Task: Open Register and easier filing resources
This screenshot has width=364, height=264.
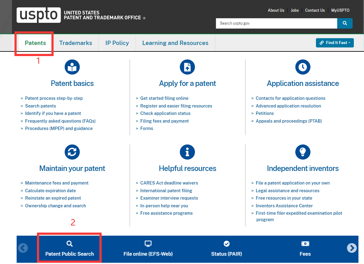Action: (176, 106)
